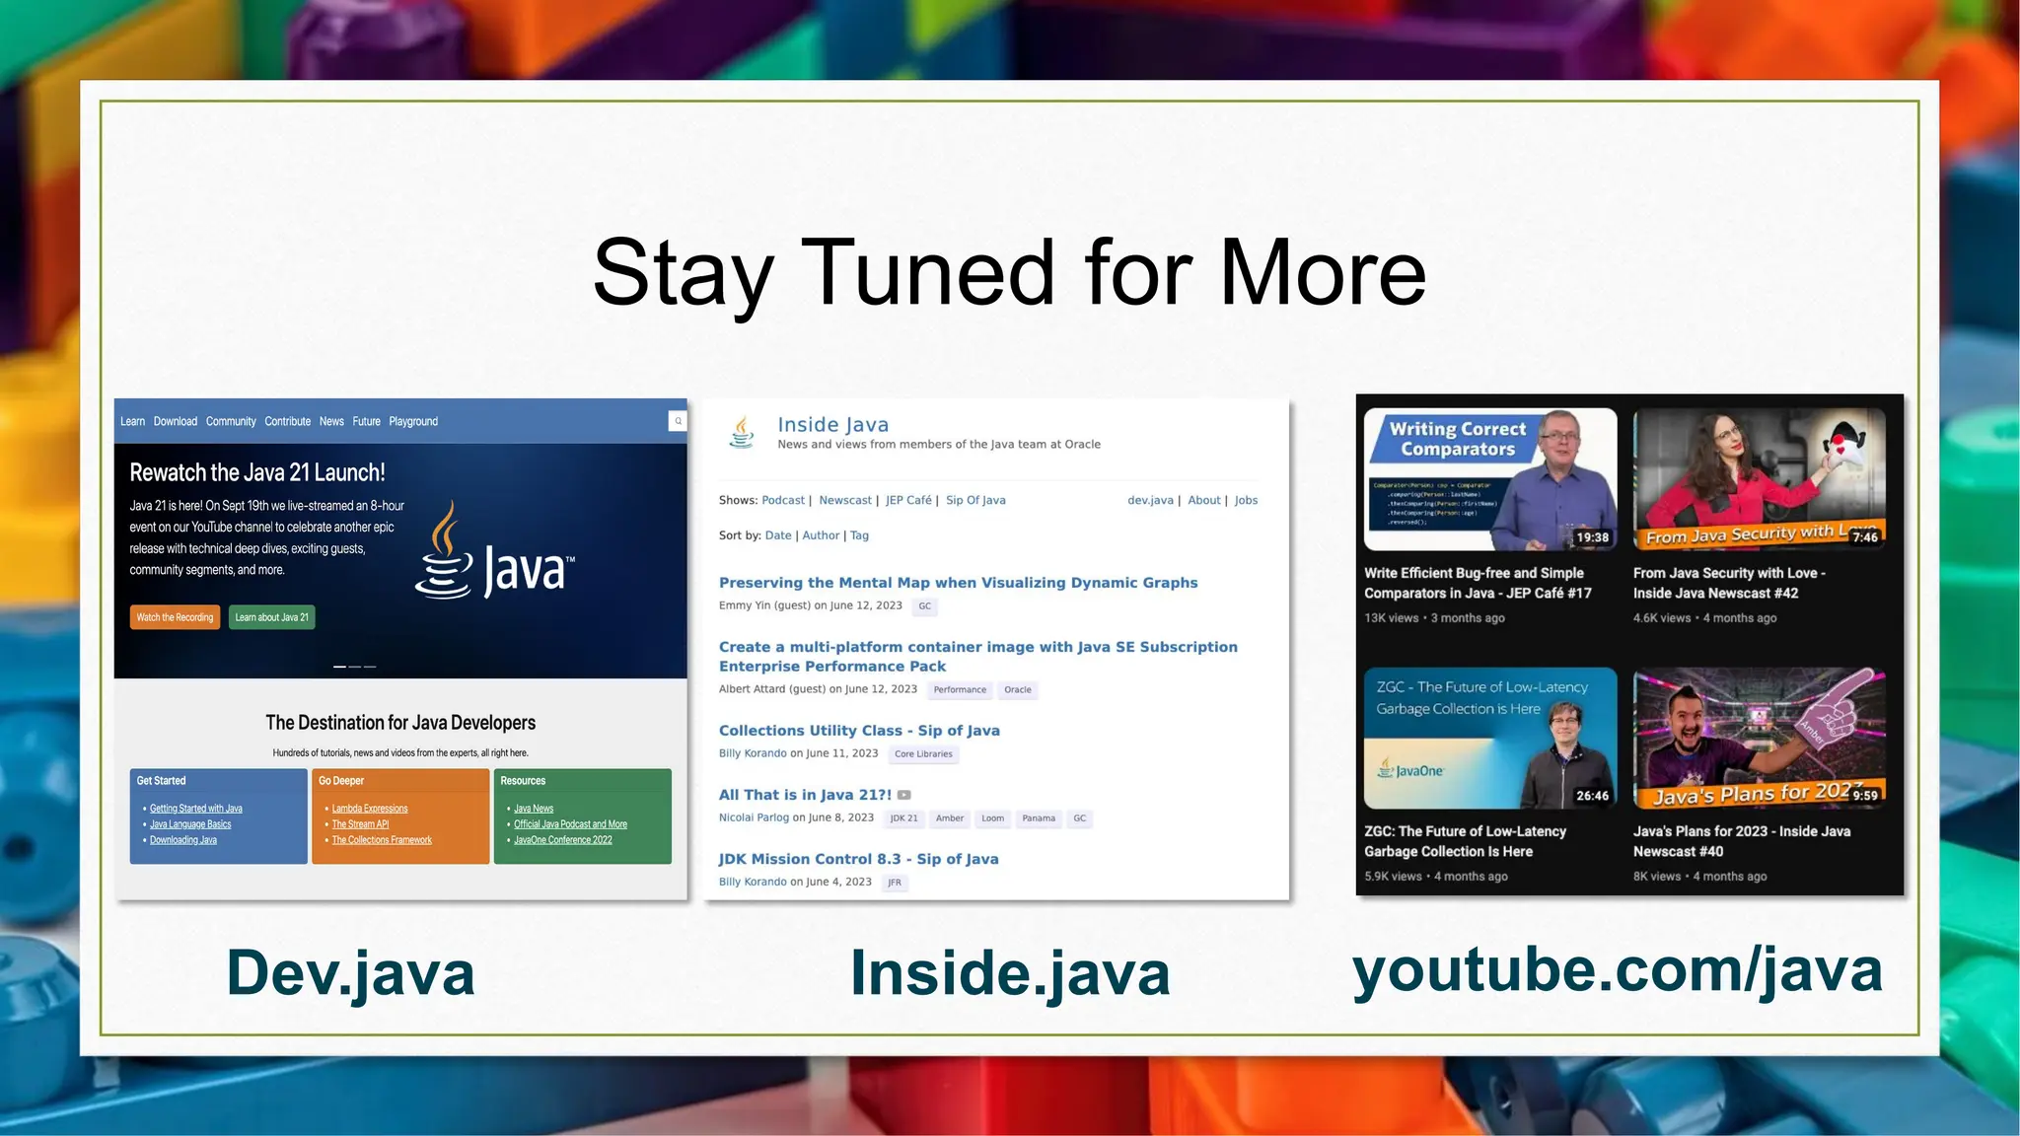Viewport: 2020px width, 1136px height.
Task: Open the Jobs link
Action: click(1246, 500)
